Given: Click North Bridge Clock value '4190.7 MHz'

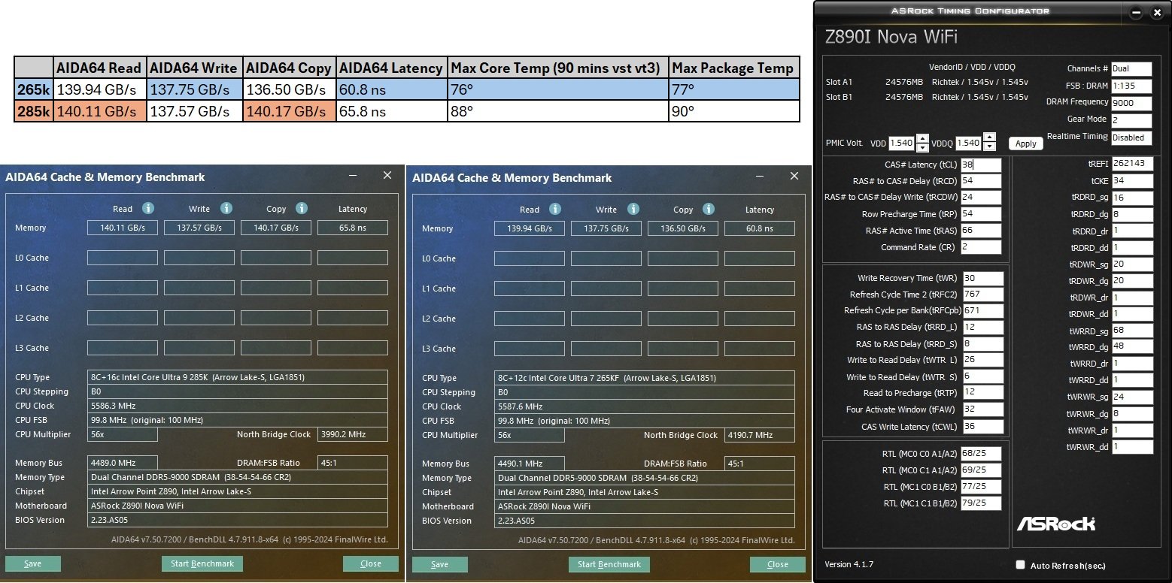Looking at the screenshot, I should [760, 435].
